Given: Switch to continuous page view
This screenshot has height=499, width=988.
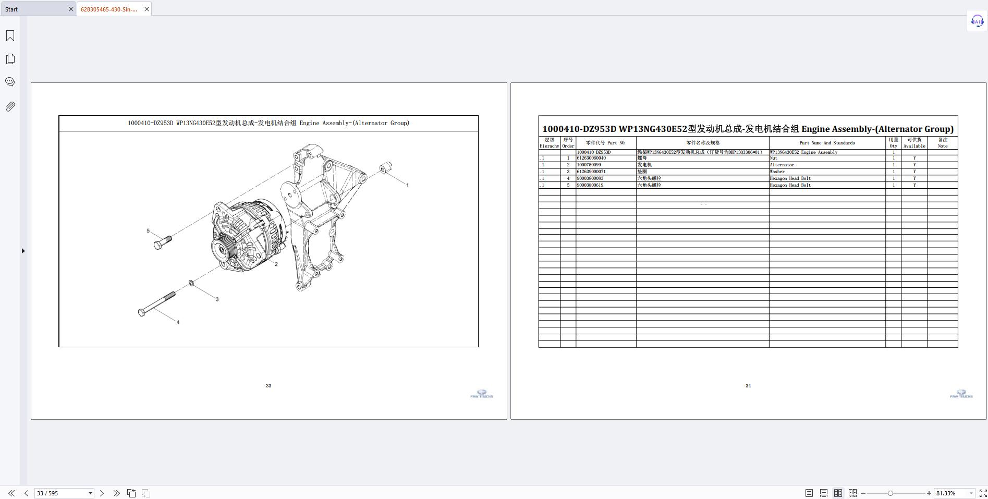Looking at the screenshot, I should 824,493.
